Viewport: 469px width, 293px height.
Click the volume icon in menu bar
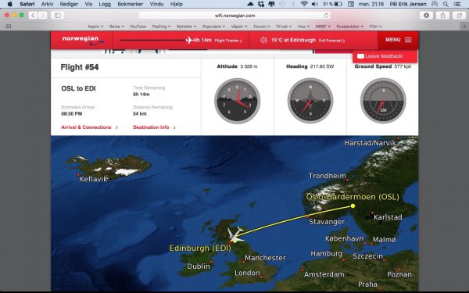coord(315,4)
